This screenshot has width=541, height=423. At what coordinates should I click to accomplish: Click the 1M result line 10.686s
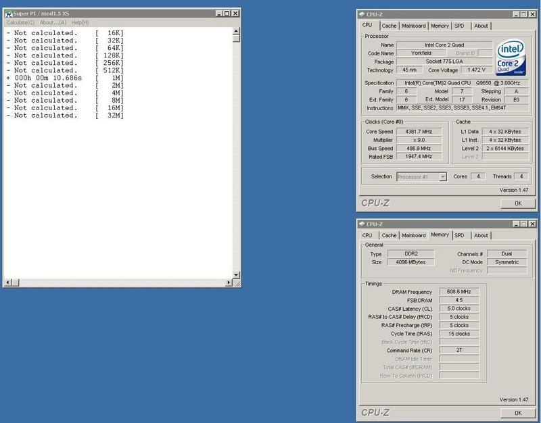[x=65, y=78]
